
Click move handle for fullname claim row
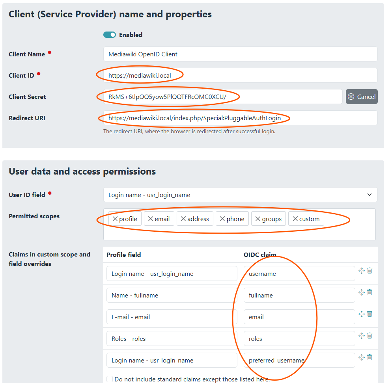tap(362, 292)
